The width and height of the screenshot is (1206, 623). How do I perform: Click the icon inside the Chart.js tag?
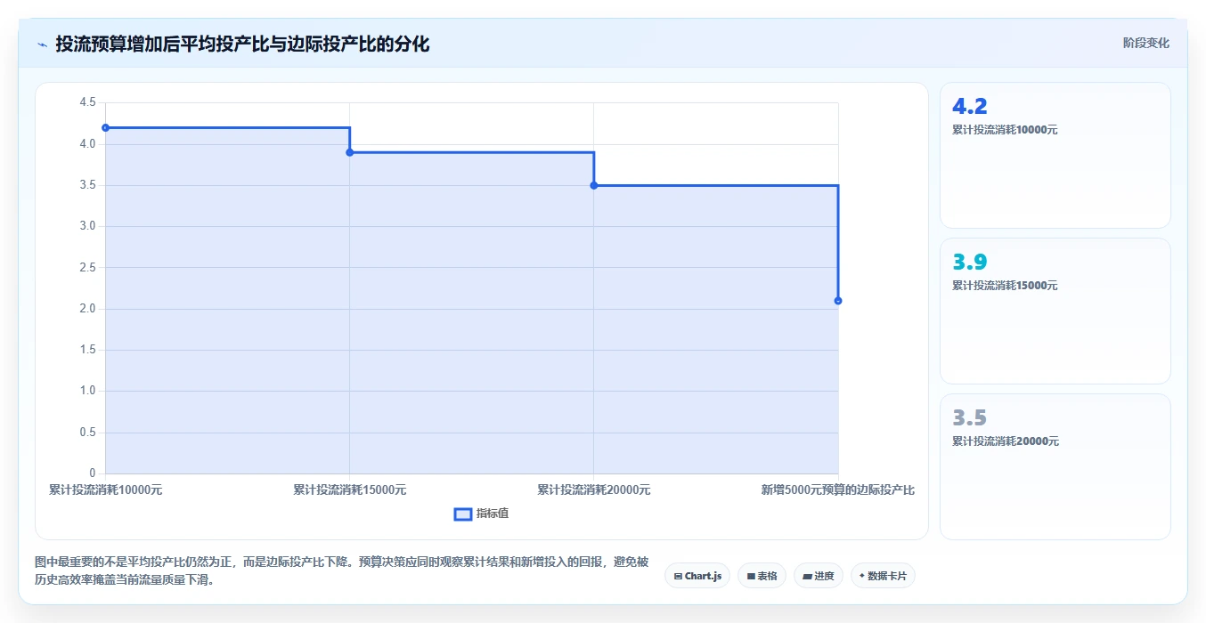[x=678, y=577]
